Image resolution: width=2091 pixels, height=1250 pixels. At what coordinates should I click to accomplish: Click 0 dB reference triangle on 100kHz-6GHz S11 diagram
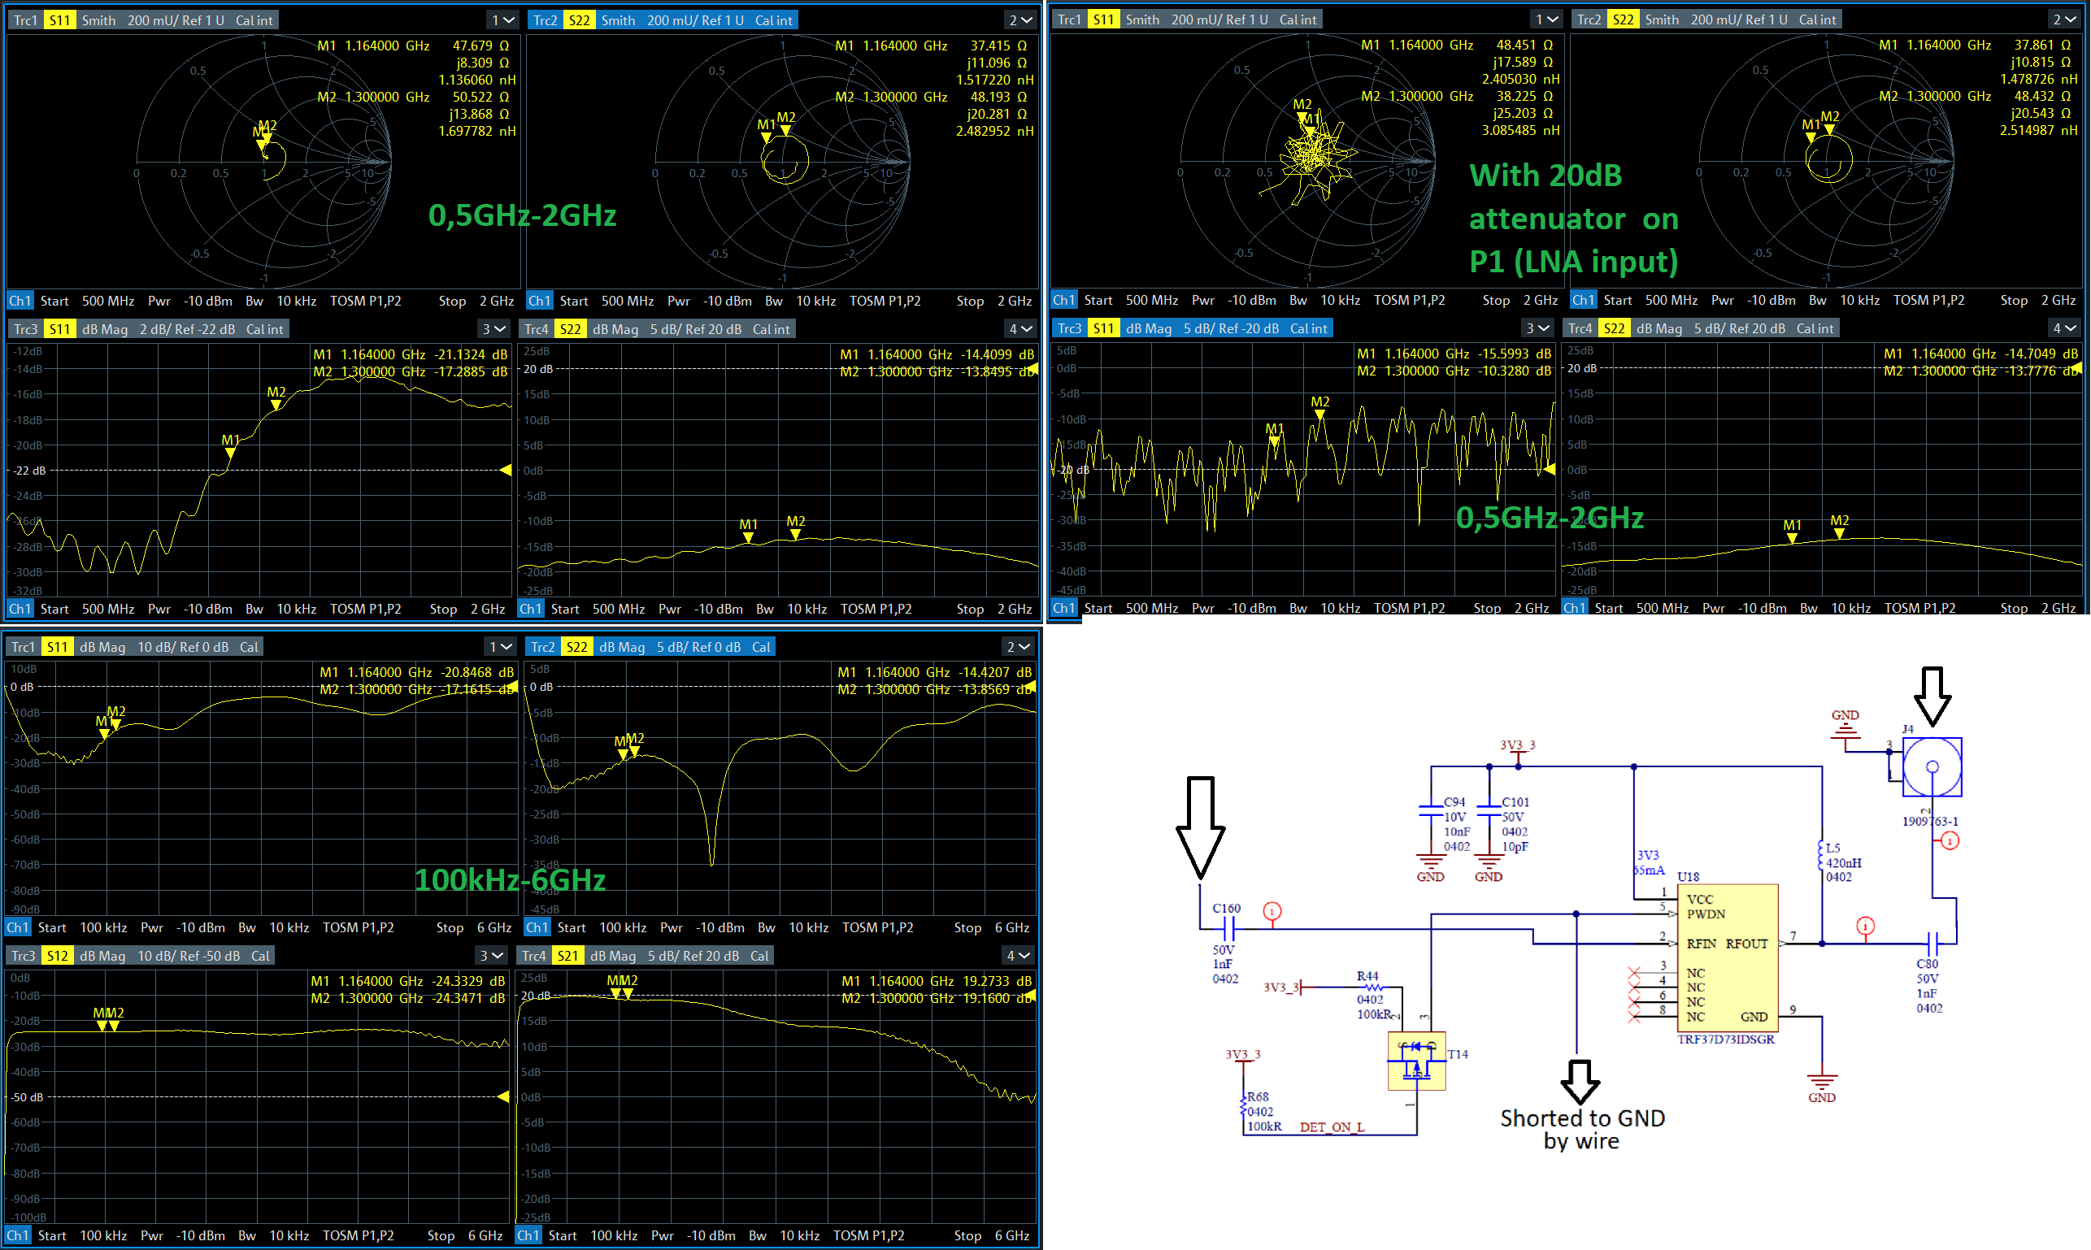(511, 688)
